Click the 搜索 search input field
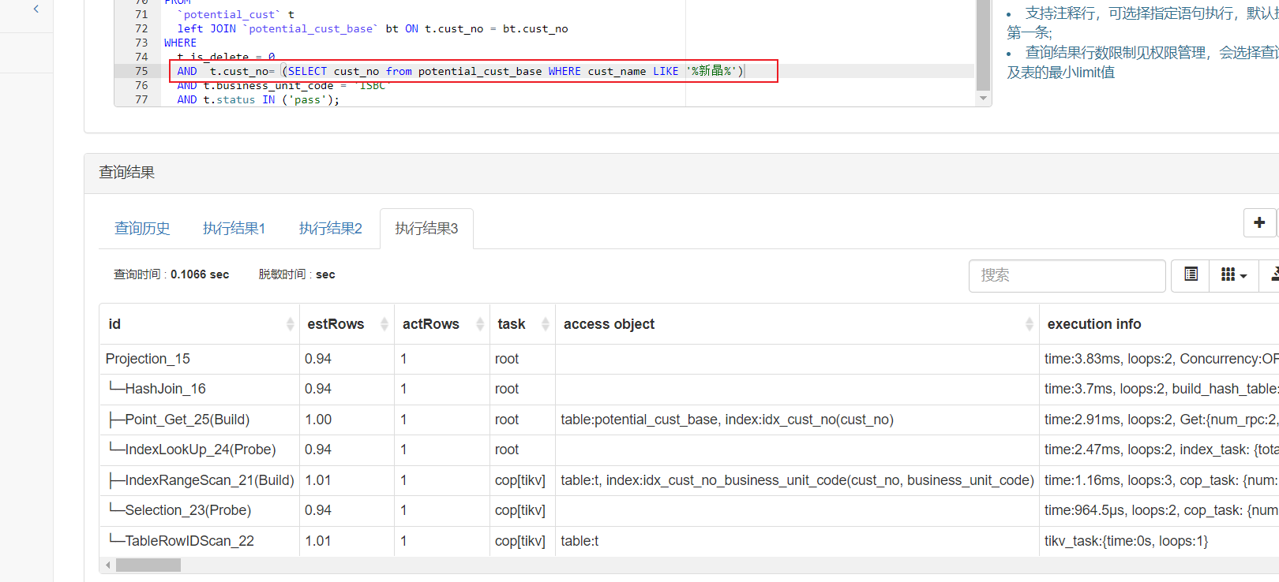 click(x=1067, y=275)
